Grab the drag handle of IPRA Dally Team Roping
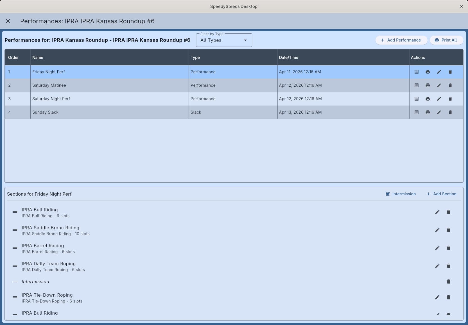468x325 pixels. coord(15,266)
